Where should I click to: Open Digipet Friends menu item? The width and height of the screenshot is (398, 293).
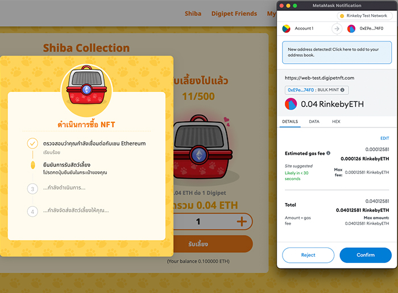point(234,14)
